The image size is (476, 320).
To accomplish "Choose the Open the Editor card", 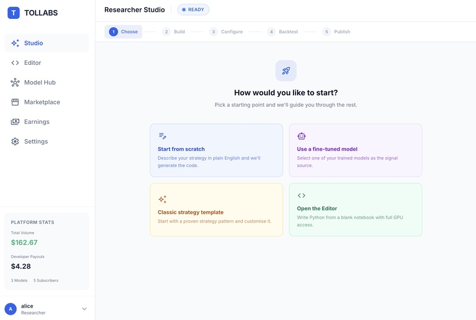I will coord(356,210).
